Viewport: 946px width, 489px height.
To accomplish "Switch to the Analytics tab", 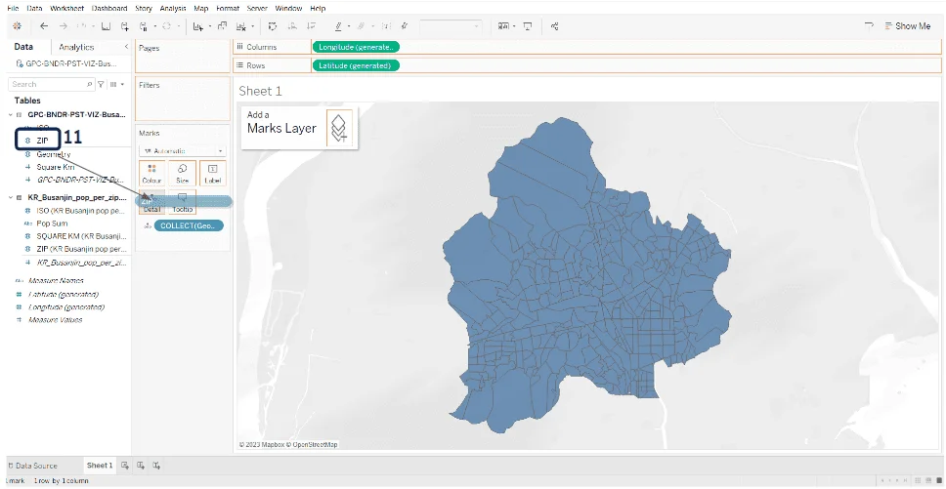I will [x=76, y=47].
